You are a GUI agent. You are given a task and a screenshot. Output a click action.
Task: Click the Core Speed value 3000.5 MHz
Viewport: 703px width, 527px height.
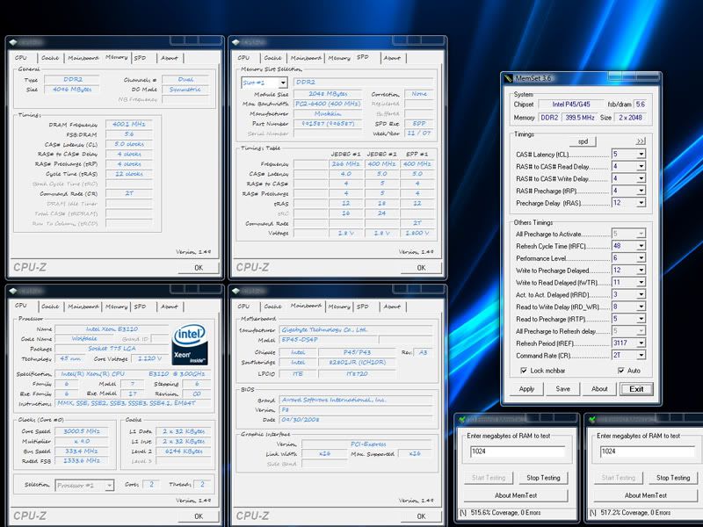(81, 431)
